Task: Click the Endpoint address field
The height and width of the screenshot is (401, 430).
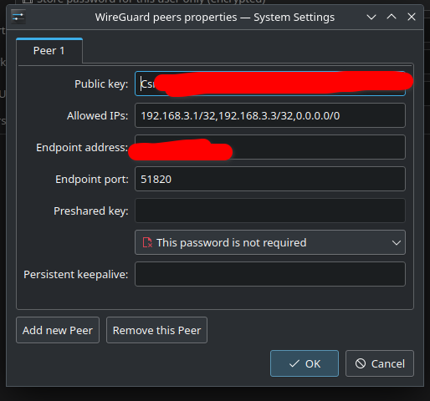Action: click(x=270, y=147)
